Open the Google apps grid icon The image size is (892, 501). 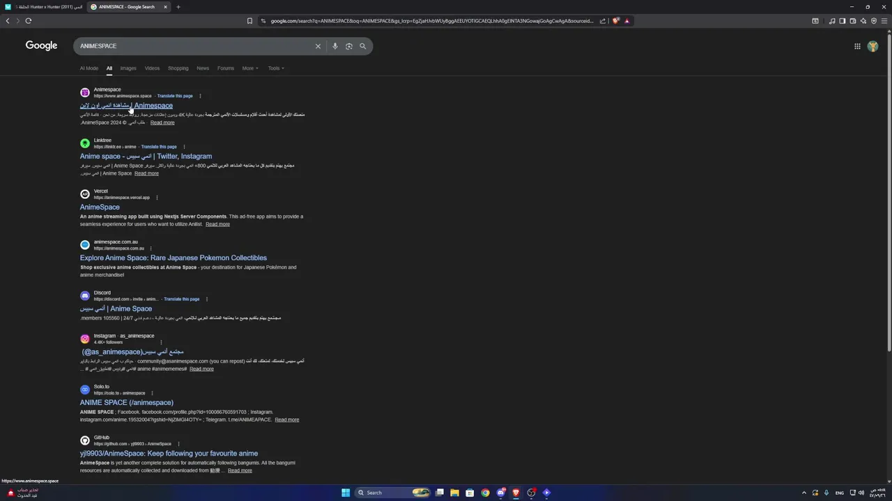[857, 46]
